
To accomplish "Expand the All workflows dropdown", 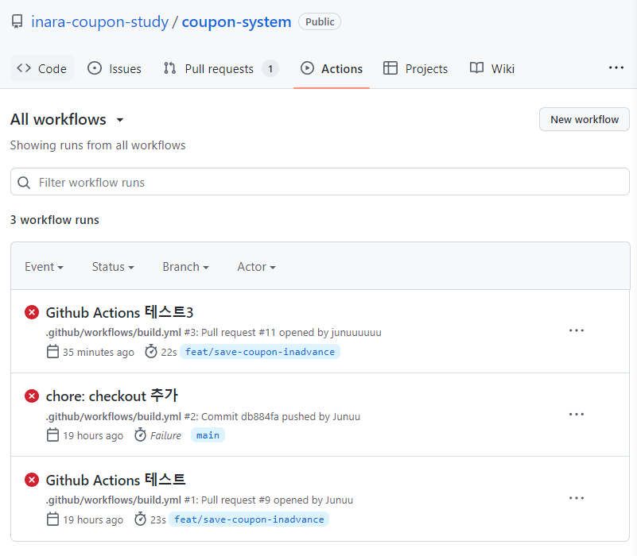I will (67, 120).
